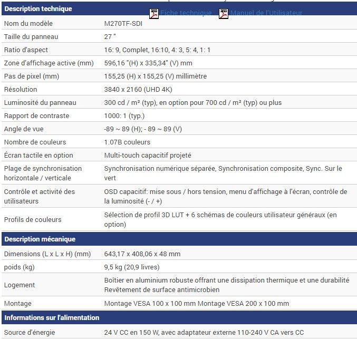357x339 pixels.
Task: Click the Manuel de l'Utilisateur link
Action: (266, 13)
